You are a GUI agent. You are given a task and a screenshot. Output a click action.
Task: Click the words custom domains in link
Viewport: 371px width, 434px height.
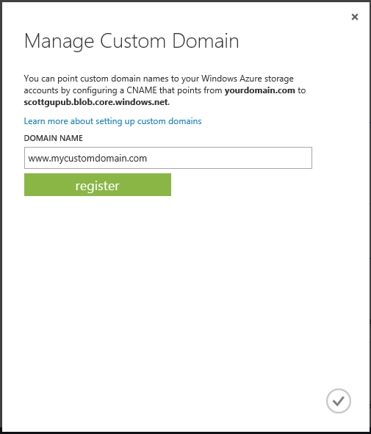coord(170,121)
